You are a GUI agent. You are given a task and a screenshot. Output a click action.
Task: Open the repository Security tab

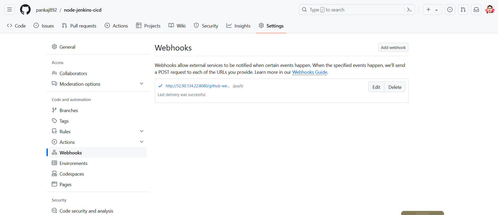(x=206, y=26)
